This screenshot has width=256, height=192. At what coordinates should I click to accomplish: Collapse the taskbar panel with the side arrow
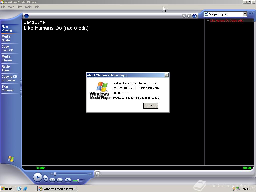21,87
